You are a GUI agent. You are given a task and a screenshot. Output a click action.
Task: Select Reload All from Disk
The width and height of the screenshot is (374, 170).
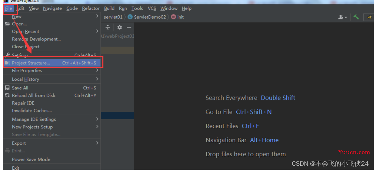pos(52,95)
